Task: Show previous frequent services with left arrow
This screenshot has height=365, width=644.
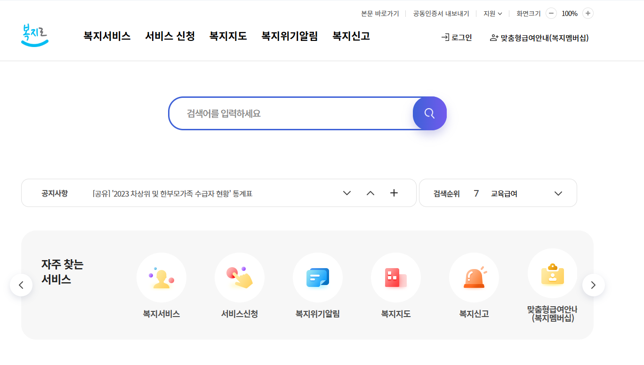Action: tap(21, 285)
